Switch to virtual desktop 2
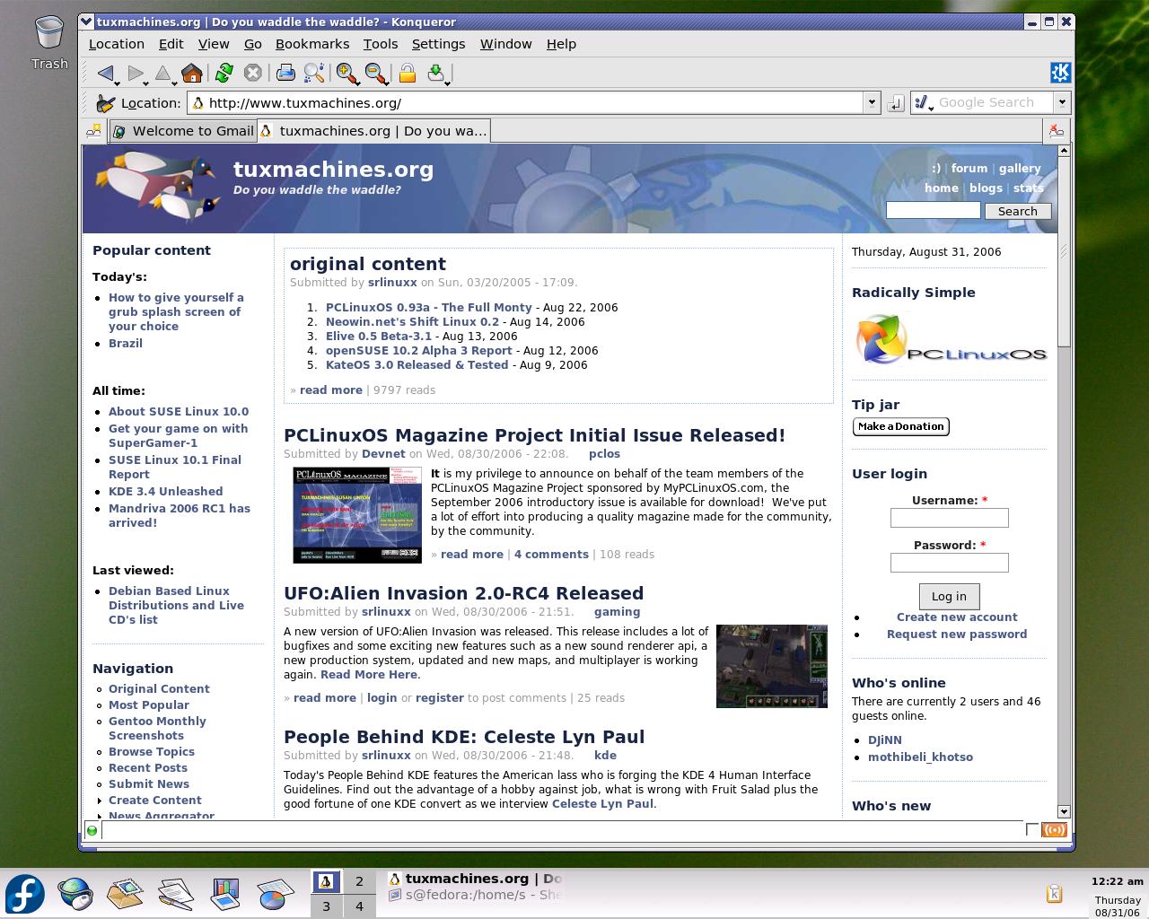 click(x=359, y=881)
